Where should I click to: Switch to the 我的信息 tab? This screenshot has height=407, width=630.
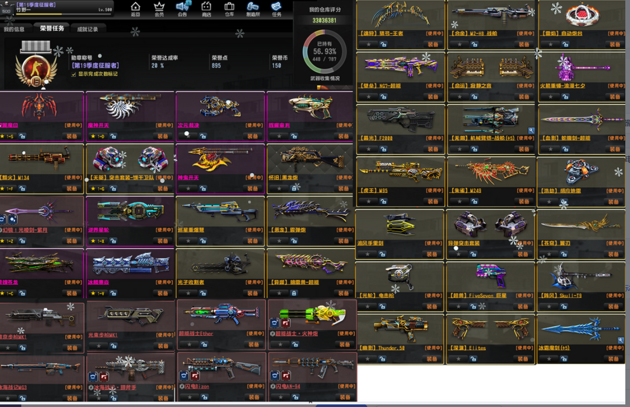point(15,29)
